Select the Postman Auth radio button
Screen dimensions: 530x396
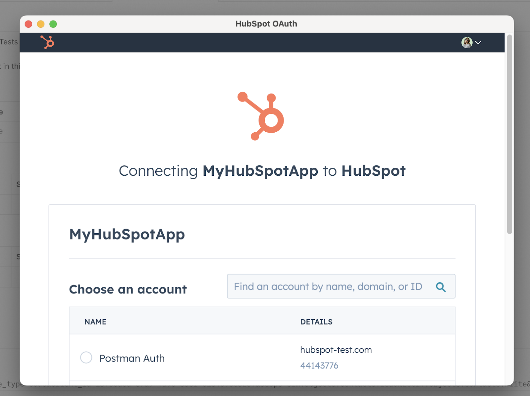tap(86, 358)
